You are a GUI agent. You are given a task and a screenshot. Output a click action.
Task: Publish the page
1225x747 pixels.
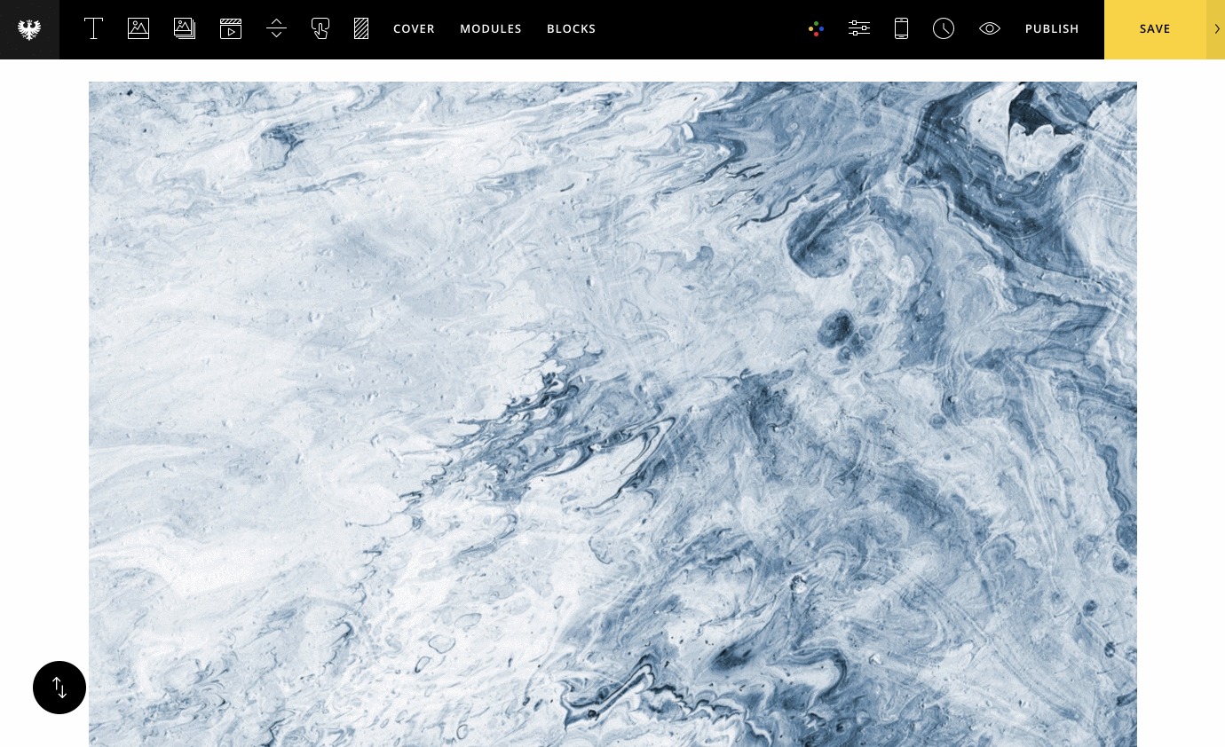[1052, 29]
